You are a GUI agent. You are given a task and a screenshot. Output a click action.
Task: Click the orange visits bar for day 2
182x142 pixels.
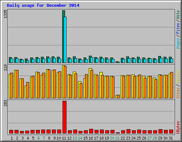17,84
